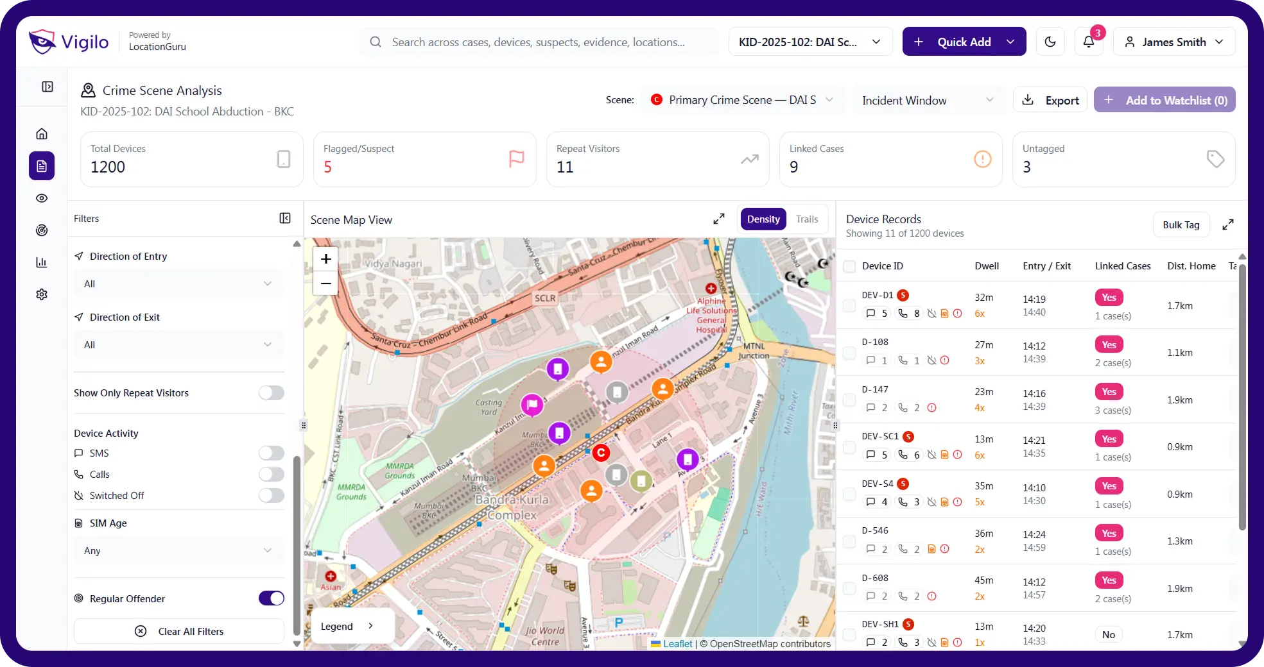This screenshot has height=667, width=1264.
Task: Switch to the Trails map tab
Action: (x=807, y=219)
